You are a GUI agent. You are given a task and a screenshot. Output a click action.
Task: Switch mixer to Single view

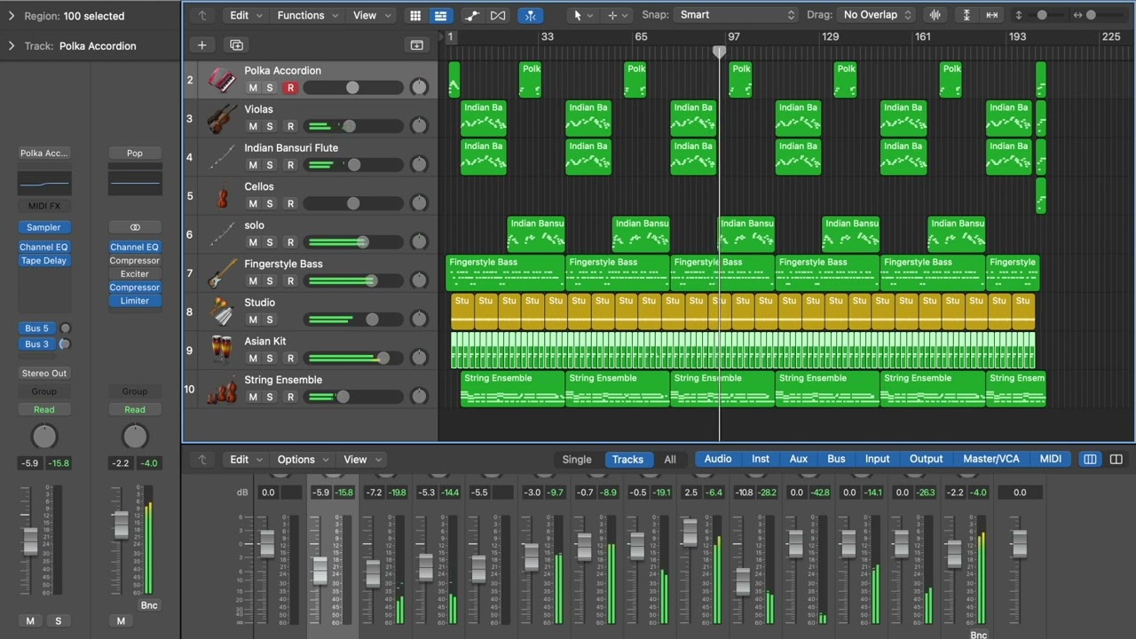pyautogui.click(x=577, y=459)
